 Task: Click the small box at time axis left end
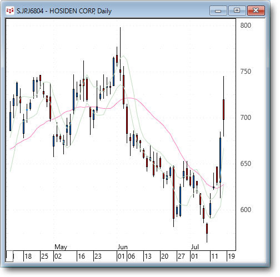pos(9,256)
